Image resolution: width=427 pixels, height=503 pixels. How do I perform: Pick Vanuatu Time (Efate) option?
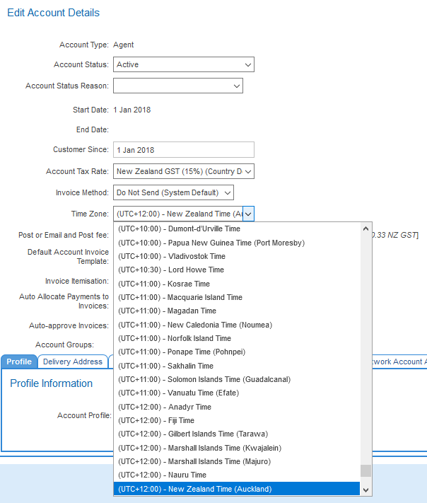point(178,393)
